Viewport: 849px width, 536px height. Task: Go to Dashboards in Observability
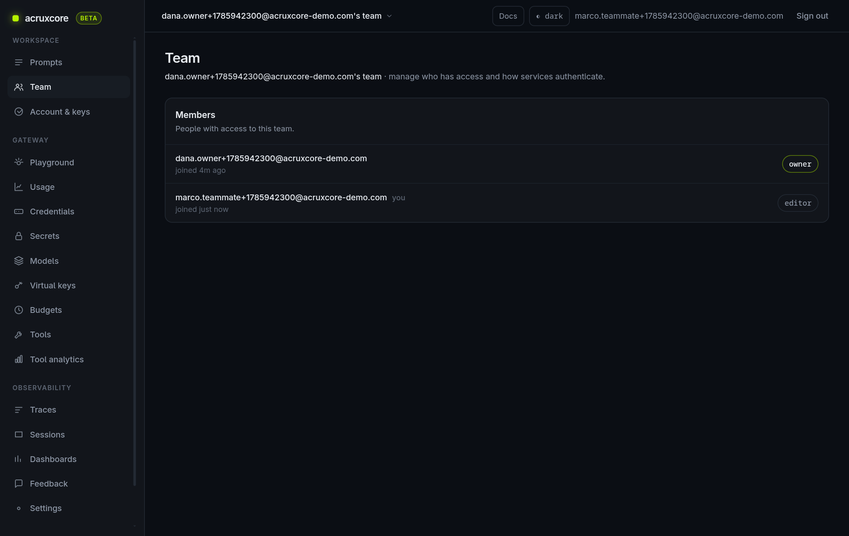[69, 459]
